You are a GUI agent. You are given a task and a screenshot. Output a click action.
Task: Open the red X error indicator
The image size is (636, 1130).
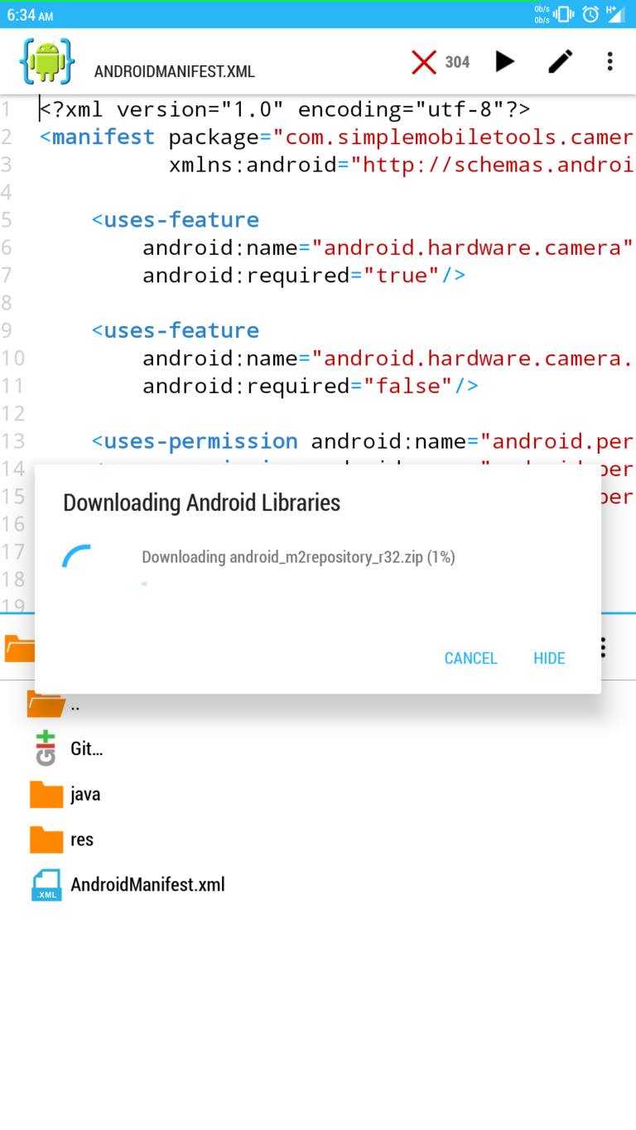tap(424, 62)
